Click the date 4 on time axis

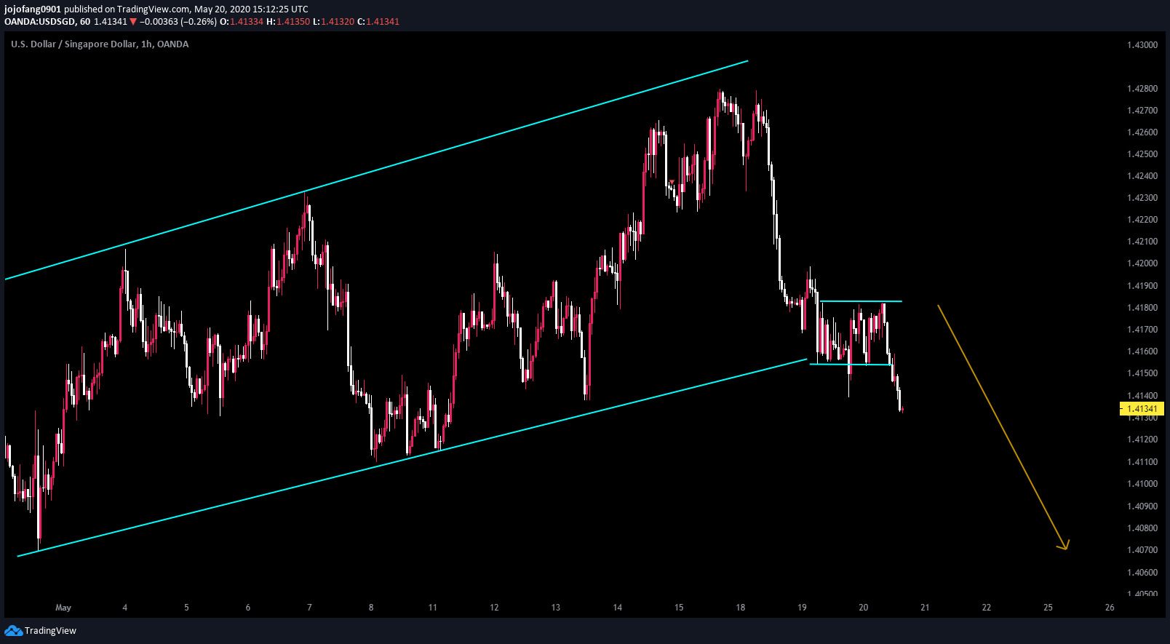tap(125, 608)
